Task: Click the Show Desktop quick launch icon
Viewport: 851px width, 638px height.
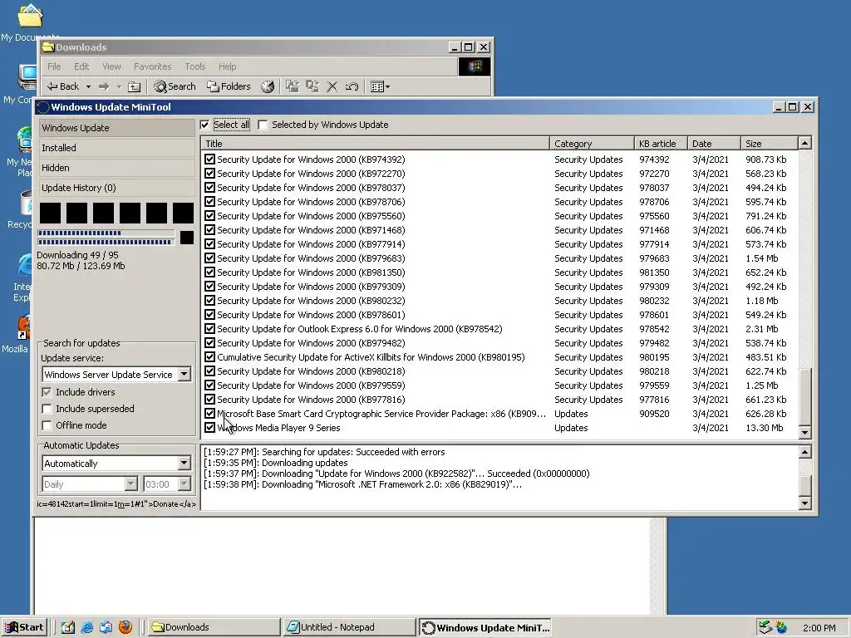Action: [x=68, y=627]
